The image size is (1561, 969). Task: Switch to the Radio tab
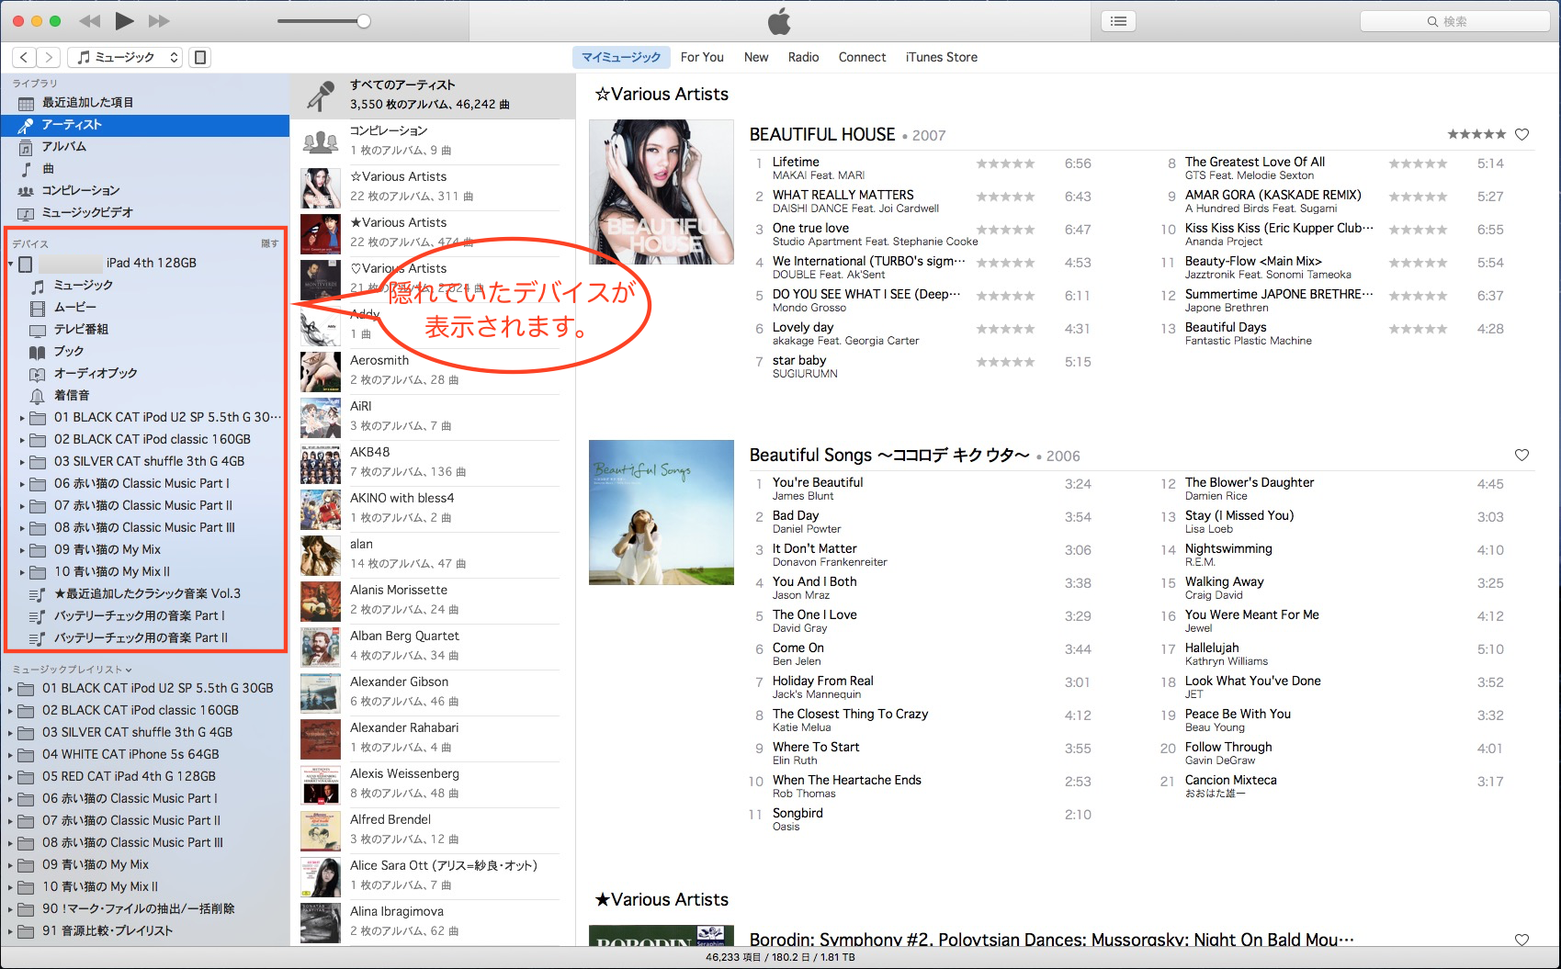pos(803,57)
